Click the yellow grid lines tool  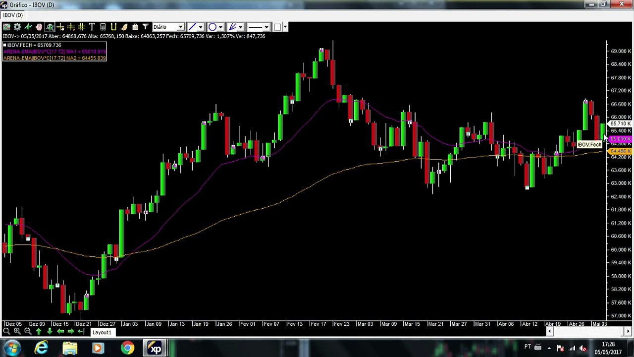[x=81, y=27]
